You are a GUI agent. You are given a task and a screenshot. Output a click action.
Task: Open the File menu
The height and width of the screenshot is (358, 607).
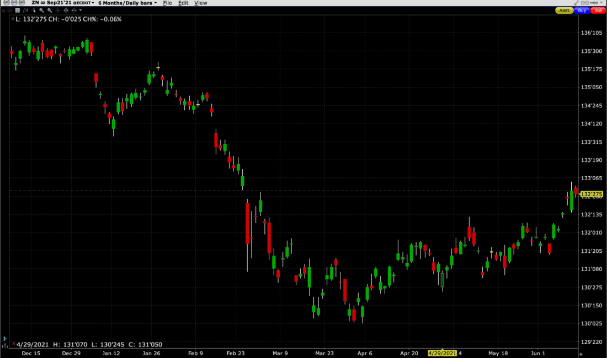click(167, 3)
